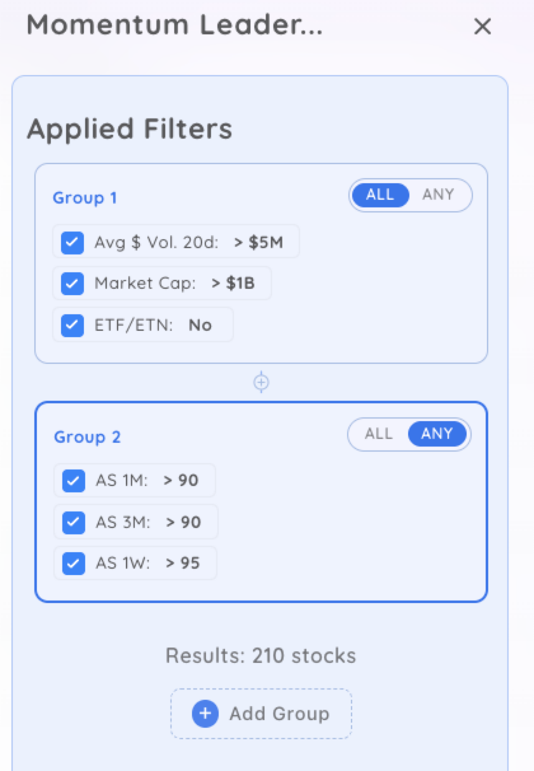The height and width of the screenshot is (771, 534).
Task: Uncheck the Avg $ Vol. 20d filter
Action: click(x=72, y=242)
